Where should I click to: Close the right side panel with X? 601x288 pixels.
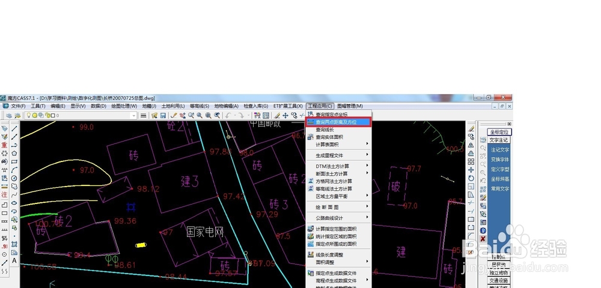[509, 124]
